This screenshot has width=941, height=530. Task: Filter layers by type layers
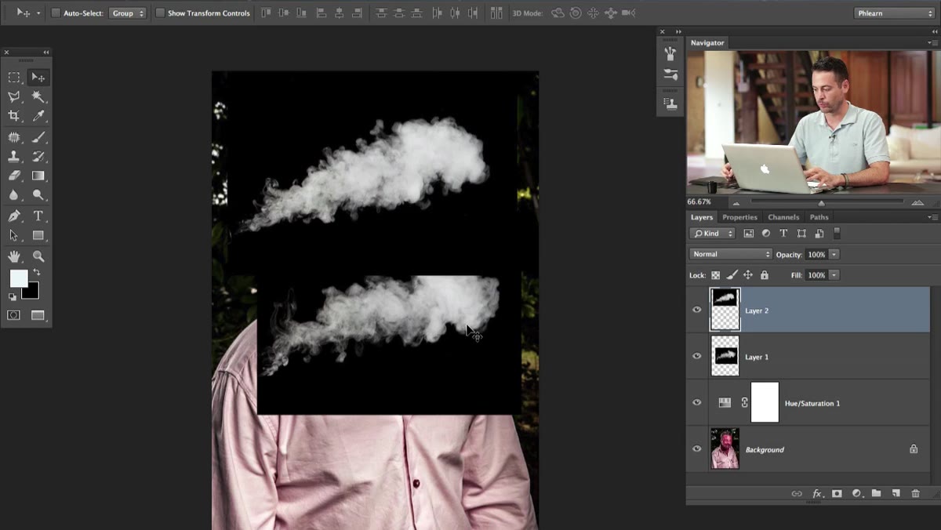(783, 234)
